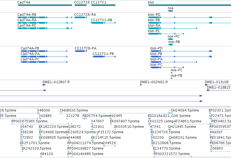Click the 206863 feature label
This screenshot has width=231, height=158.
pyautogui.click(x=216, y=148)
